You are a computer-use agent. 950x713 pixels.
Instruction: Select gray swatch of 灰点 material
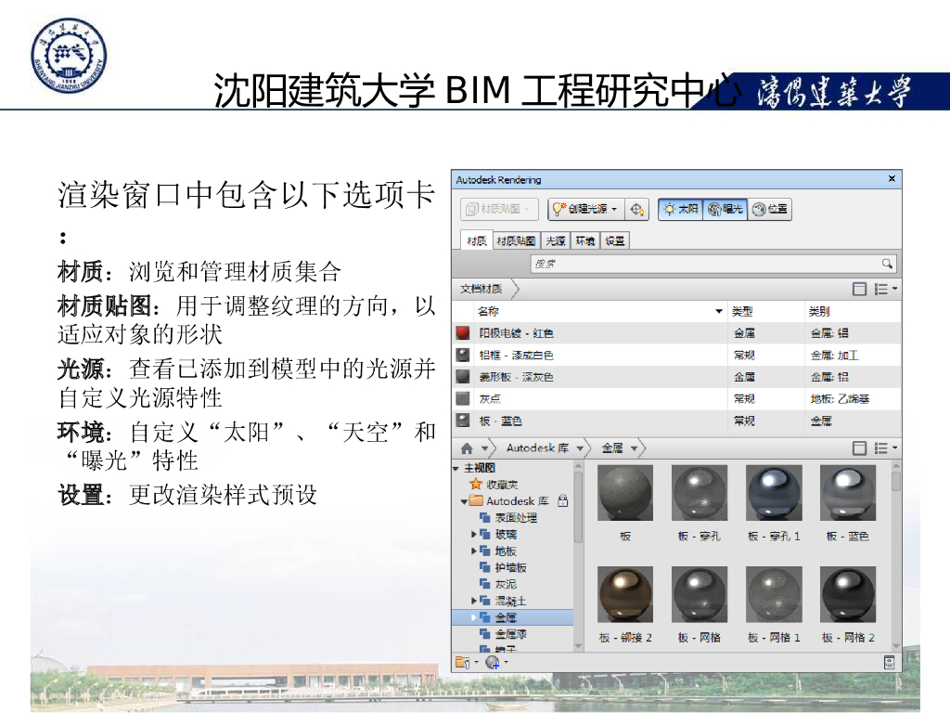pyautogui.click(x=463, y=398)
